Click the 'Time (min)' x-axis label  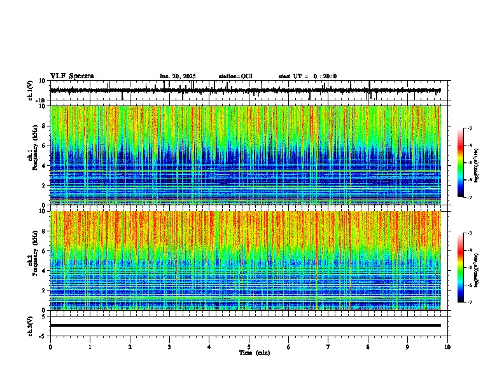click(255, 353)
